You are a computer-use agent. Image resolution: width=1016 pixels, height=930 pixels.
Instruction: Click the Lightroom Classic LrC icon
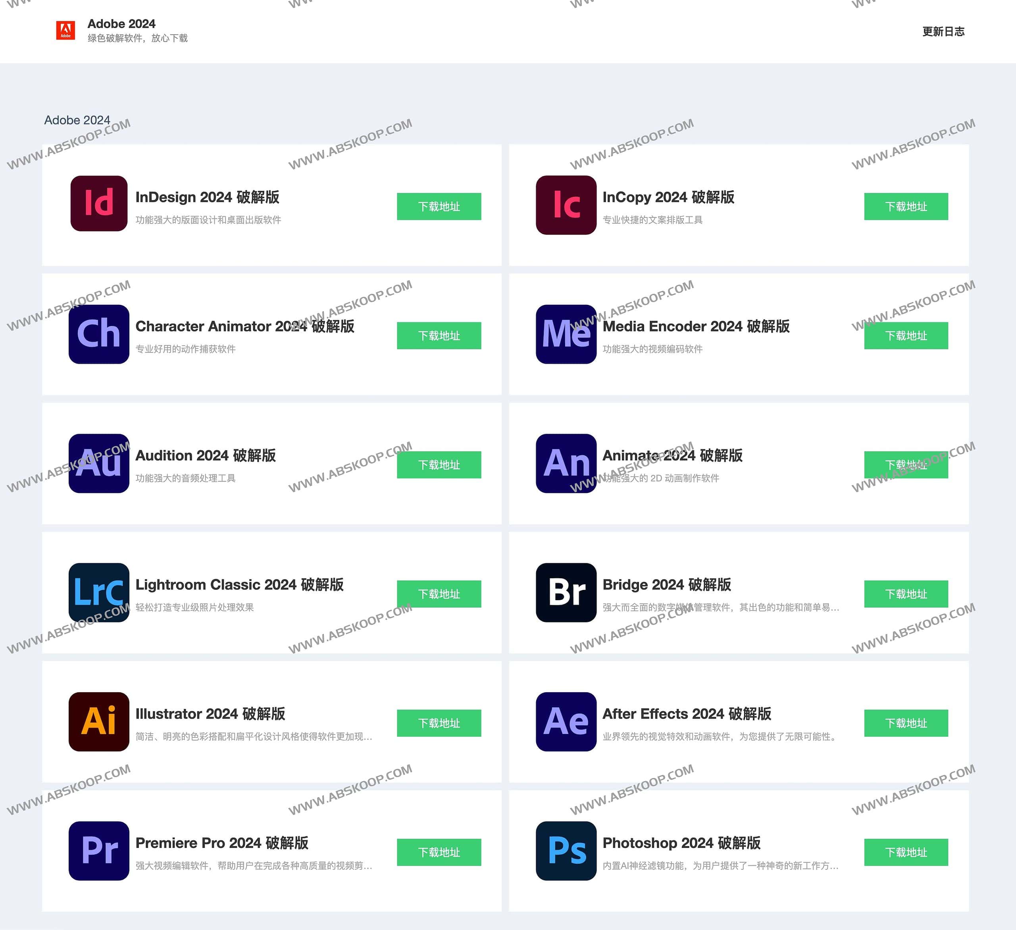[x=99, y=593]
